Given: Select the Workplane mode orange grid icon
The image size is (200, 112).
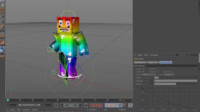Looking at the screenshot, I should click(x=2, y=10).
